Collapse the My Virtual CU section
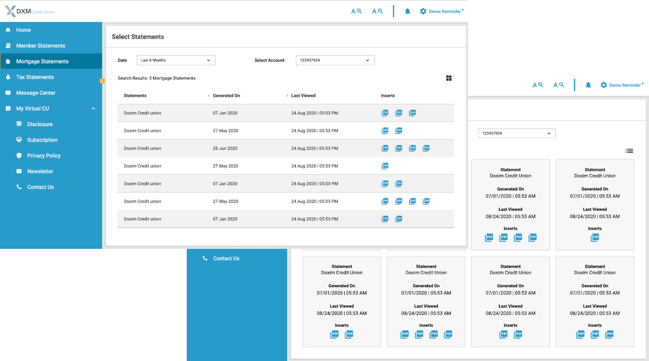Image resolution: width=649 pixels, height=361 pixels. click(x=93, y=109)
